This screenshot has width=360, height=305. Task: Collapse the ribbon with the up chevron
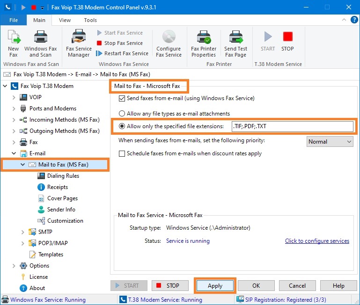[344, 20]
